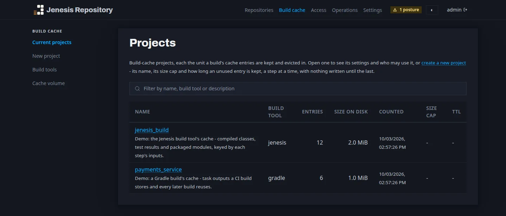Click the entries value 6
Viewport: 506px width, 216px height.
tap(321, 178)
